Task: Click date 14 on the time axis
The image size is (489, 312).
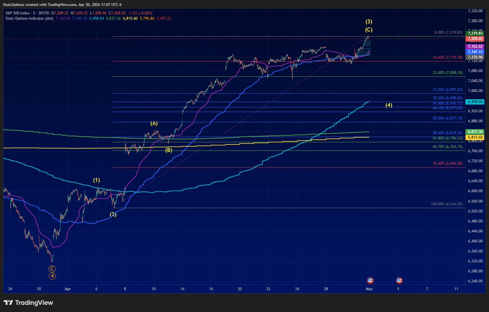Action: pyautogui.click(x=183, y=289)
